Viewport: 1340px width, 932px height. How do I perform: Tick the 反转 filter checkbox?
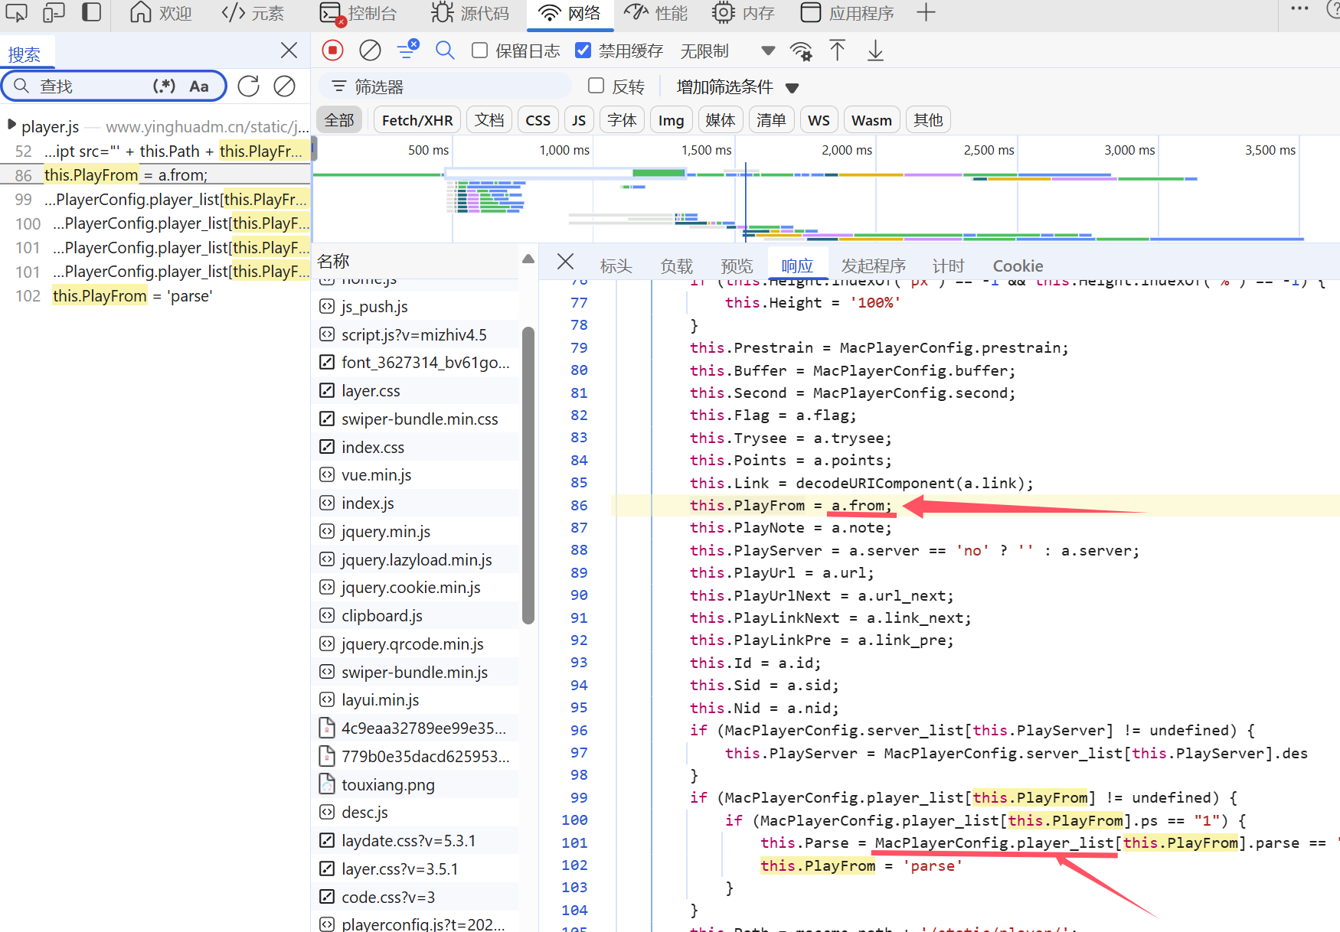point(596,86)
